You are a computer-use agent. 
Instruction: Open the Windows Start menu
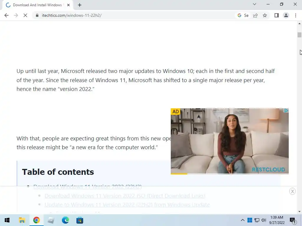click(x=7, y=220)
